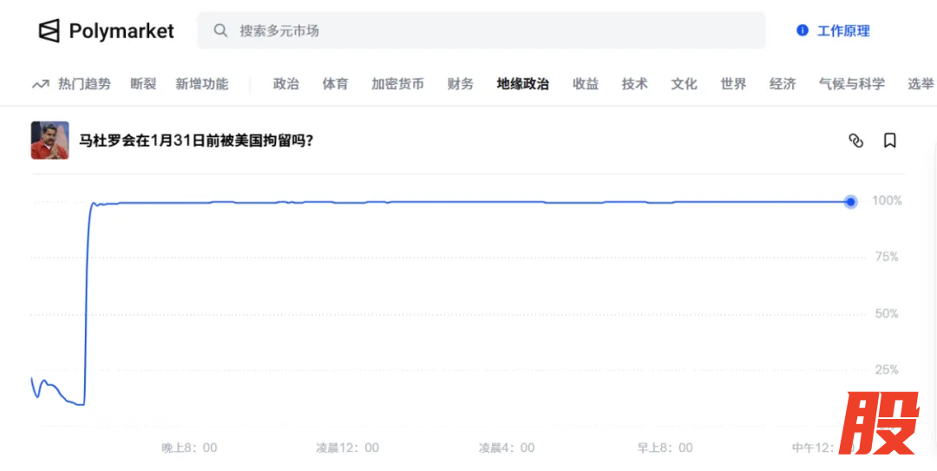Click the 凌晨4:00 time label

click(x=507, y=448)
